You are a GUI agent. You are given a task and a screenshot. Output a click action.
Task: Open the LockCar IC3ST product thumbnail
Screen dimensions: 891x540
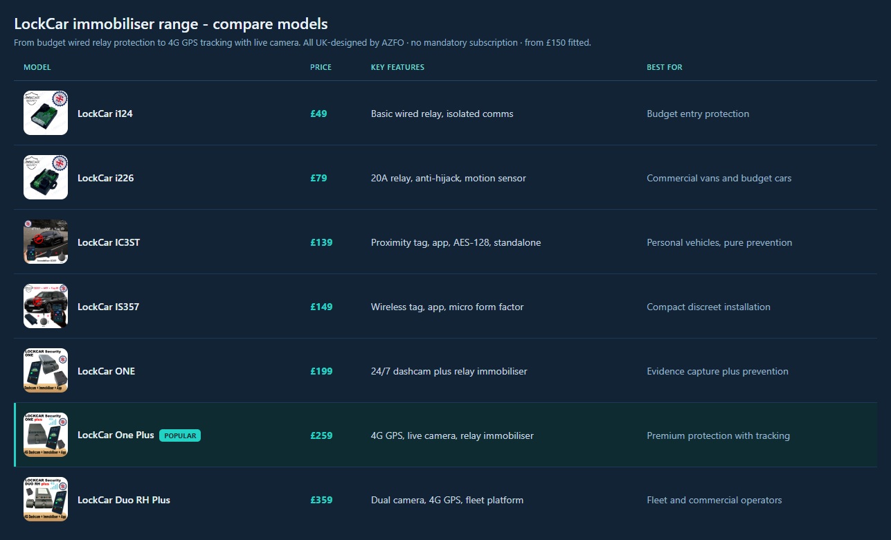[46, 242]
